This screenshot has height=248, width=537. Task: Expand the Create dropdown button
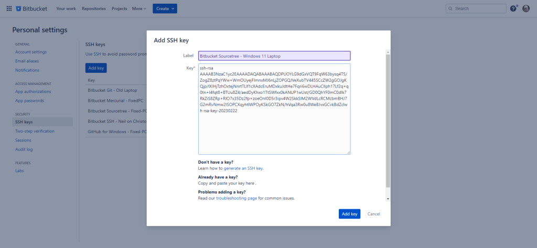165,8
